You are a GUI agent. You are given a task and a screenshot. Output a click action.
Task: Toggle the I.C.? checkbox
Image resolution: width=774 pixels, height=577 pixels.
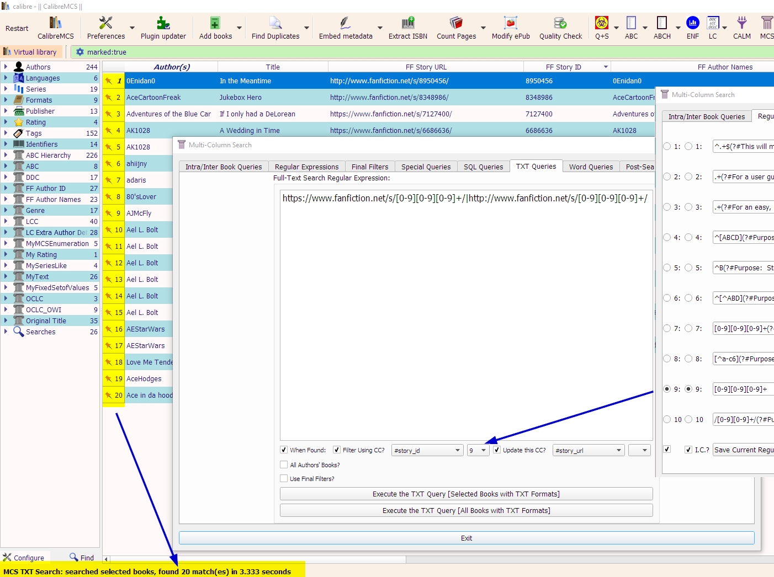[x=688, y=450]
